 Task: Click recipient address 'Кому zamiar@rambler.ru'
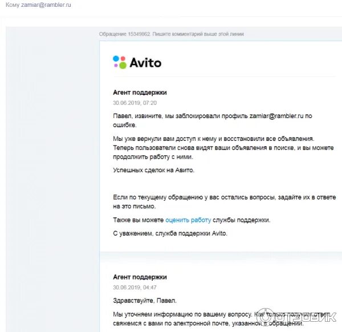[38, 5]
